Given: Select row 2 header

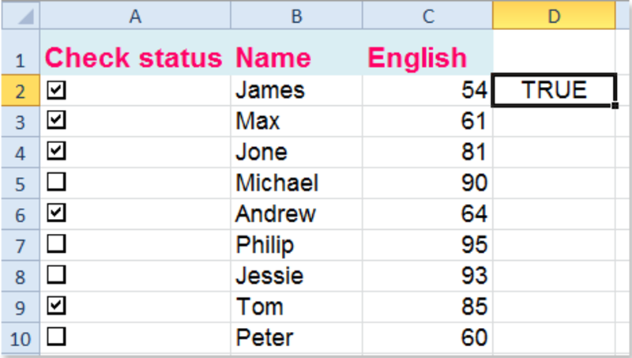Looking at the screenshot, I should [x=21, y=90].
